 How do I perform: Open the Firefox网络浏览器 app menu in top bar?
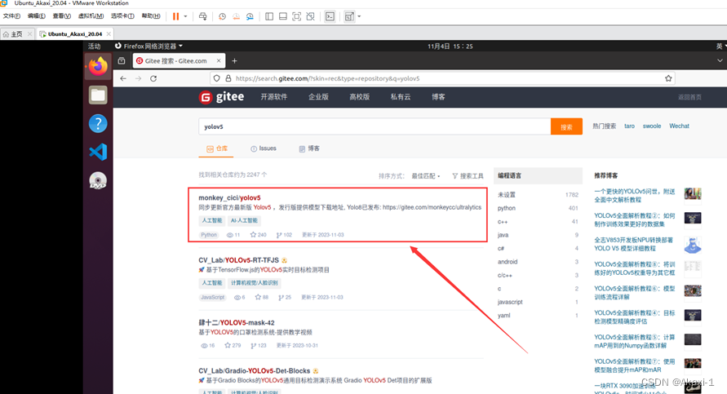(x=149, y=46)
